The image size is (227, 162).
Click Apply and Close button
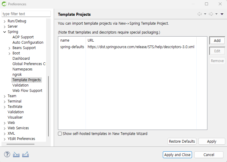[x=177, y=155]
